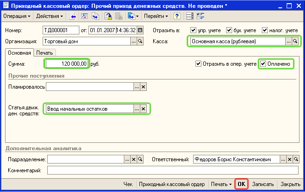Image resolution: width=305 pixels, height=192 pixels.
Task: Open the Операция dropdown menu
Action: (17, 16)
